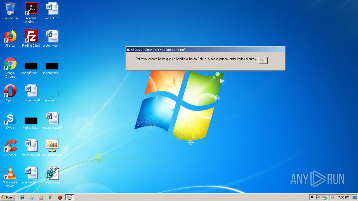Open the Start menu
This screenshot has height=201, width=358.
(8, 197)
